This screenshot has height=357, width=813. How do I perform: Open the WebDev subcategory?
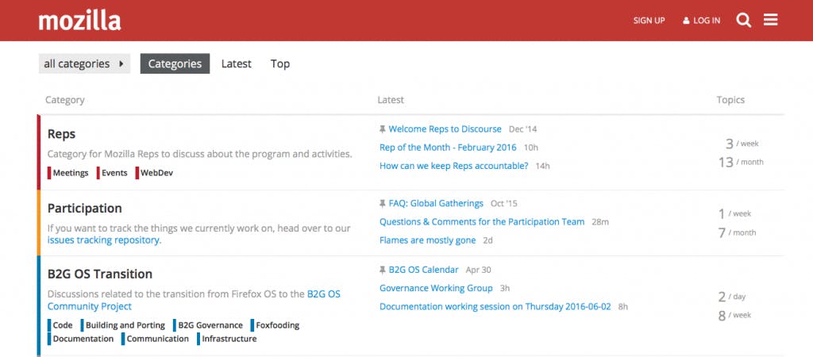(x=156, y=173)
